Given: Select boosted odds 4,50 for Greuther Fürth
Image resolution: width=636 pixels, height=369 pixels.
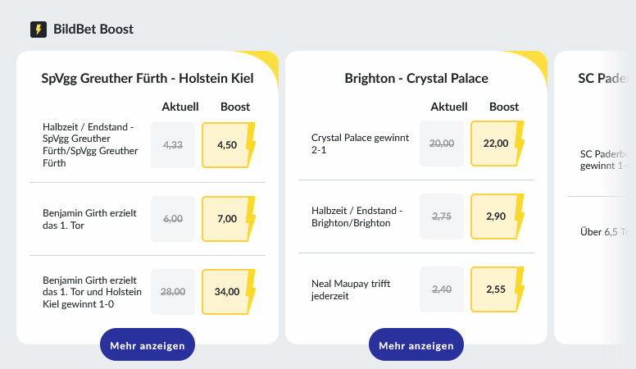Looking at the screenshot, I should pos(228,145).
